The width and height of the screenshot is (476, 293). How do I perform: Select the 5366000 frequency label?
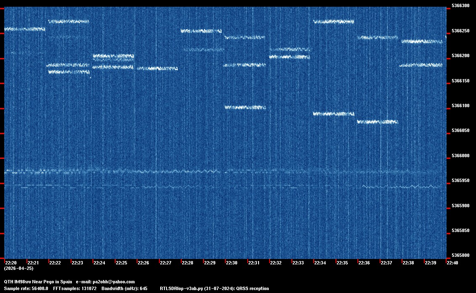tap(460, 156)
